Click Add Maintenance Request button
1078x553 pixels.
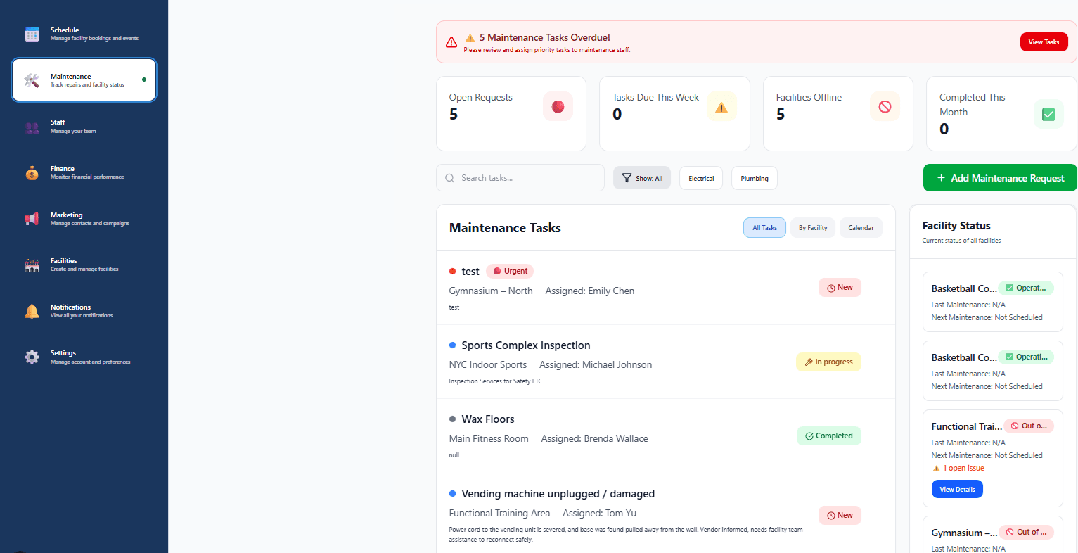tap(999, 178)
